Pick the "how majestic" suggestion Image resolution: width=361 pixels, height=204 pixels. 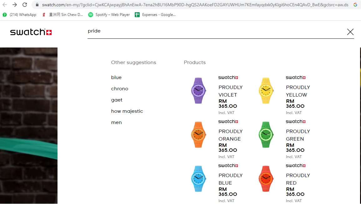pyautogui.click(x=127, y=111)
